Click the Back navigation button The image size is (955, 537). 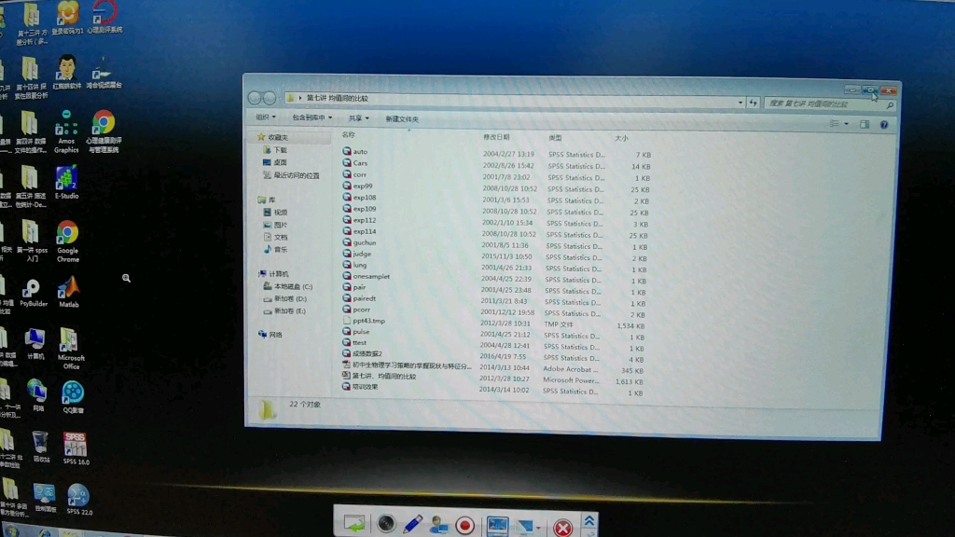point(253,96)
